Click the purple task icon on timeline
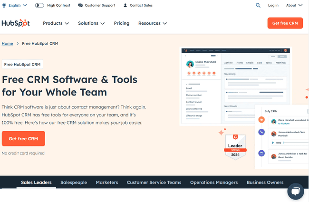 pyautogui.click(x=261, y=153)
